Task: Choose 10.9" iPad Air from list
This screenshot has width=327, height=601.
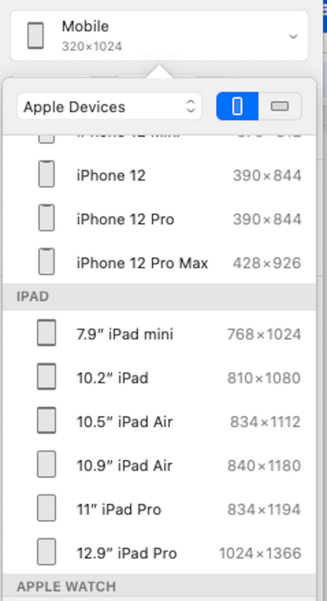Action: click(x=124, y=465)
